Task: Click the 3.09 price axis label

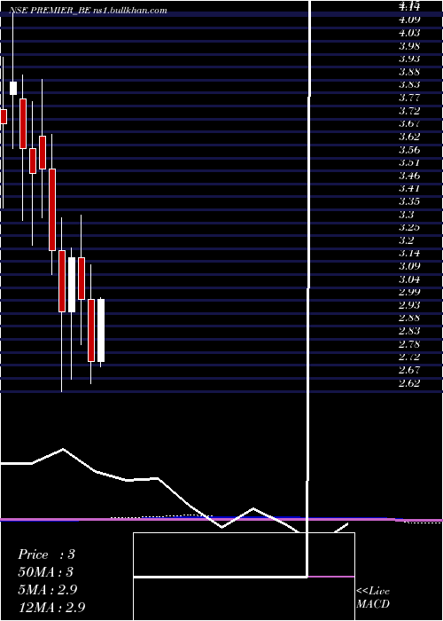Action: click(x=409, y=266)
